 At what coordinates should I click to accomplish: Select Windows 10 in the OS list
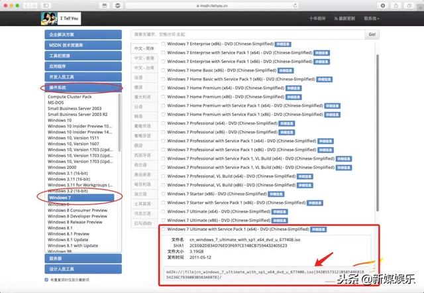[60, 120]
